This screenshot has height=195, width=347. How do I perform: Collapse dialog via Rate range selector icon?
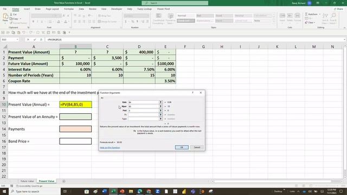(160, 102)
